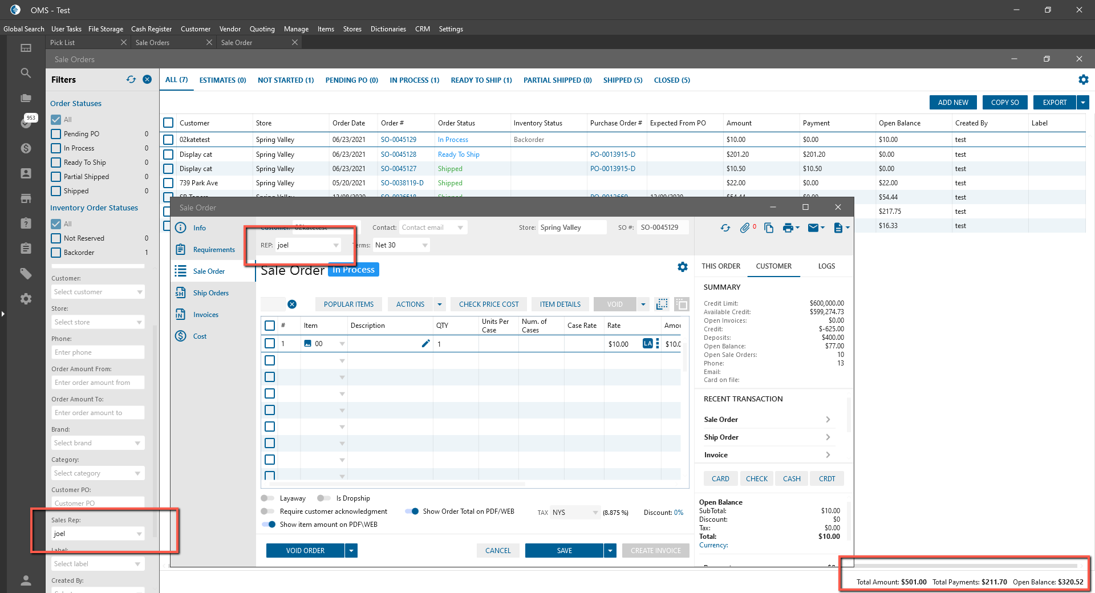Image resolution: width=1095 pixels, height=593 pixels.
Task: Click the copy document icon in Sale Order
Action: [x=769, y=228]
